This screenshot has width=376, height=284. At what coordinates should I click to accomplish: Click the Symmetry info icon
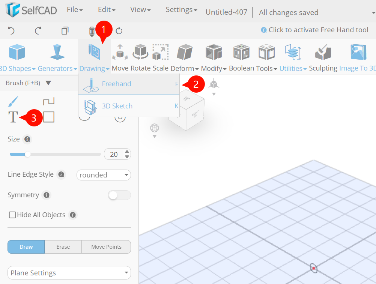click(x=47, y=195)
